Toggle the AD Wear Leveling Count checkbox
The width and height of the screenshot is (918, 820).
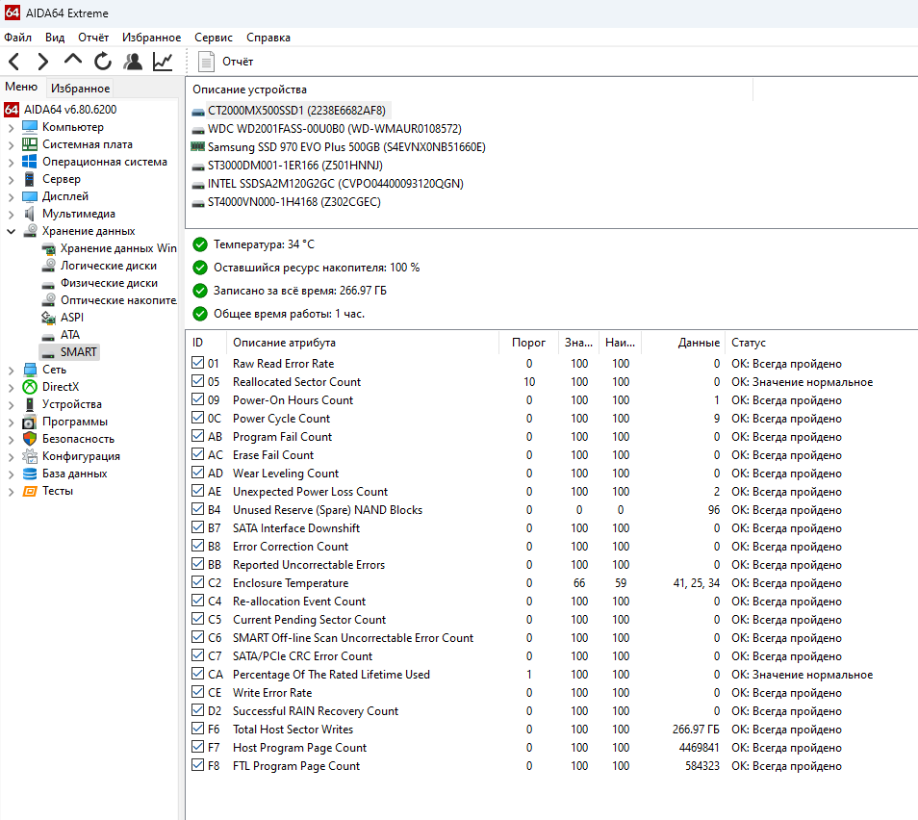point(198,473)
